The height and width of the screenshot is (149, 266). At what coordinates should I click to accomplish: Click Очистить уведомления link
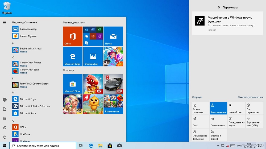pos(250,97)
